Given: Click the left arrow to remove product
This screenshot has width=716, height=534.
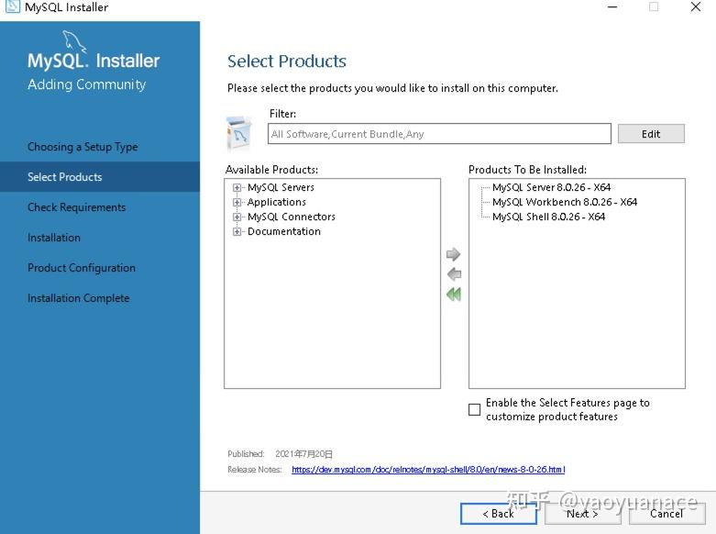Looking at the screenshot, I should (x=454, y=273).
